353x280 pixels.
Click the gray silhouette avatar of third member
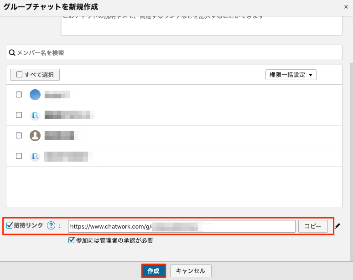point(35,136)
